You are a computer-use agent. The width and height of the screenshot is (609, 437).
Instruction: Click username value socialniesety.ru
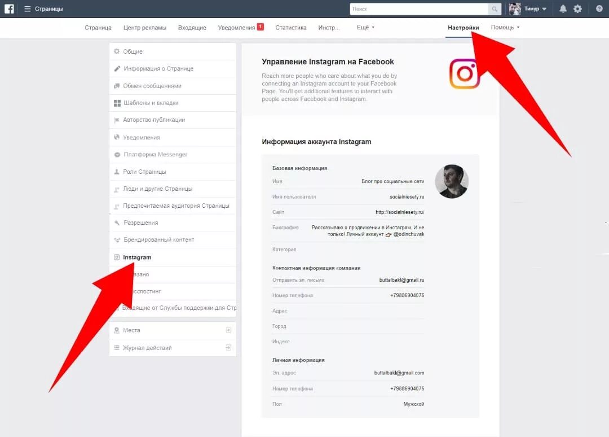(407, 196)
